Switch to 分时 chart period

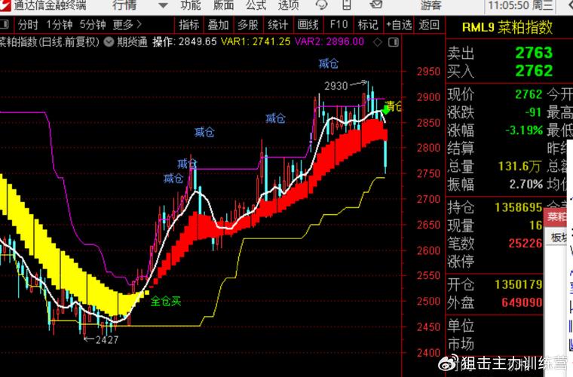pyautogui.click(x=28, y=25)
